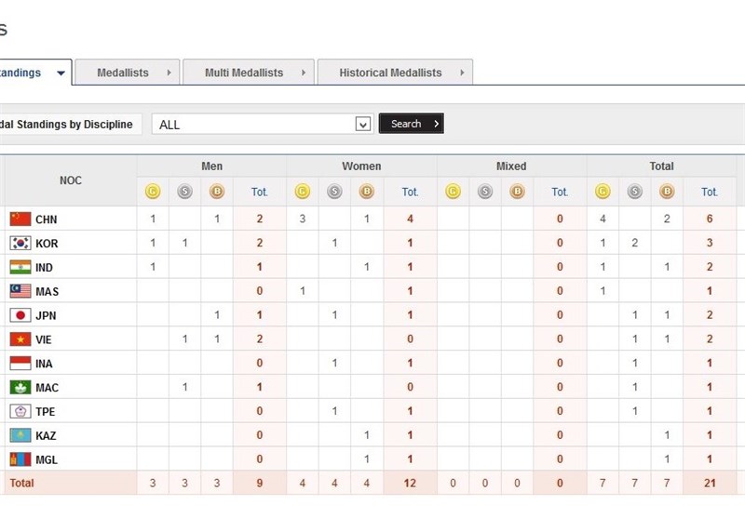Click the Kazakhstan flag icon
This screenshot has width=745, height=518.
tap(20, 435)
